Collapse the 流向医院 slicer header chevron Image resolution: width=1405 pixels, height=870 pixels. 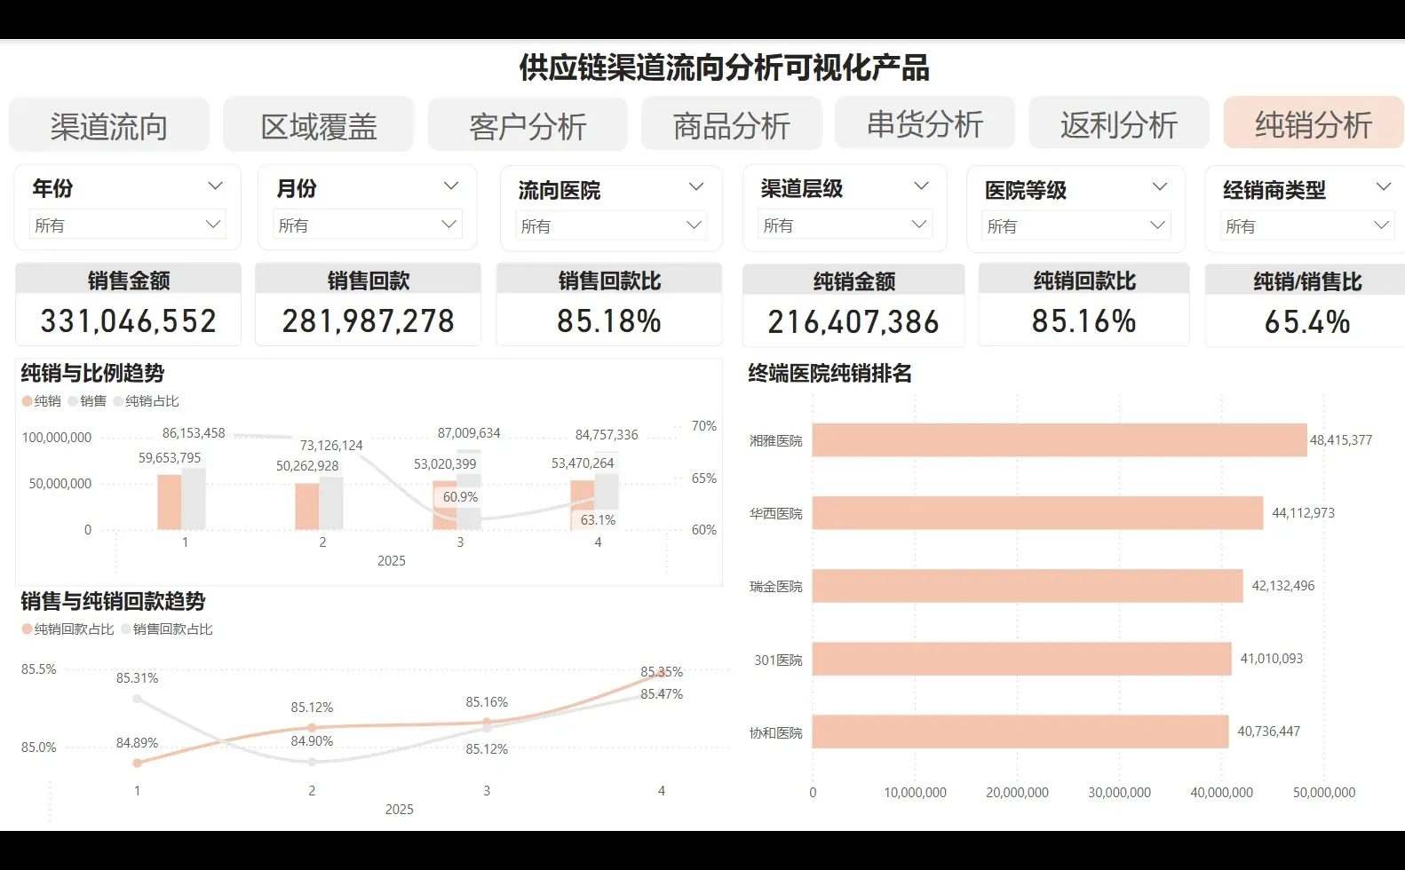coord(696,186)
